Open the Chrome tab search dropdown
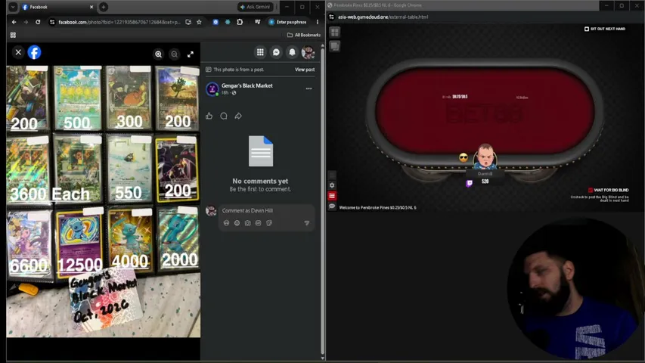Screen dimensions: 645x363 (13, 7)
